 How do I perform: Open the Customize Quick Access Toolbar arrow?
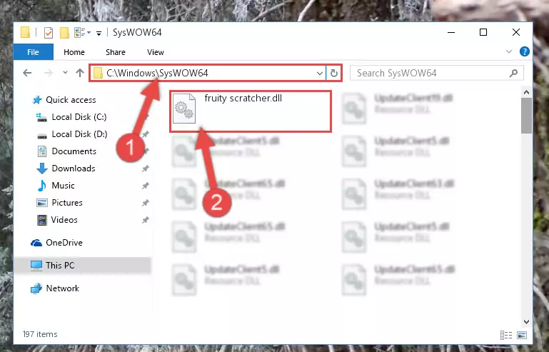pos(99,33)
